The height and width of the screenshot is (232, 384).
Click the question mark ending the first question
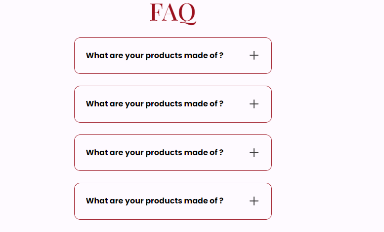(221, 56)
